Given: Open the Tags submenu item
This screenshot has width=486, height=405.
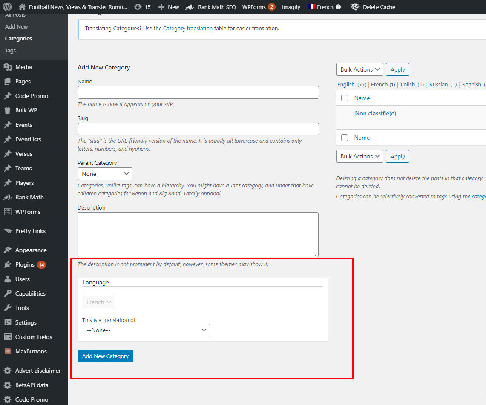Looking at the screenshot, I should (10, 50).
